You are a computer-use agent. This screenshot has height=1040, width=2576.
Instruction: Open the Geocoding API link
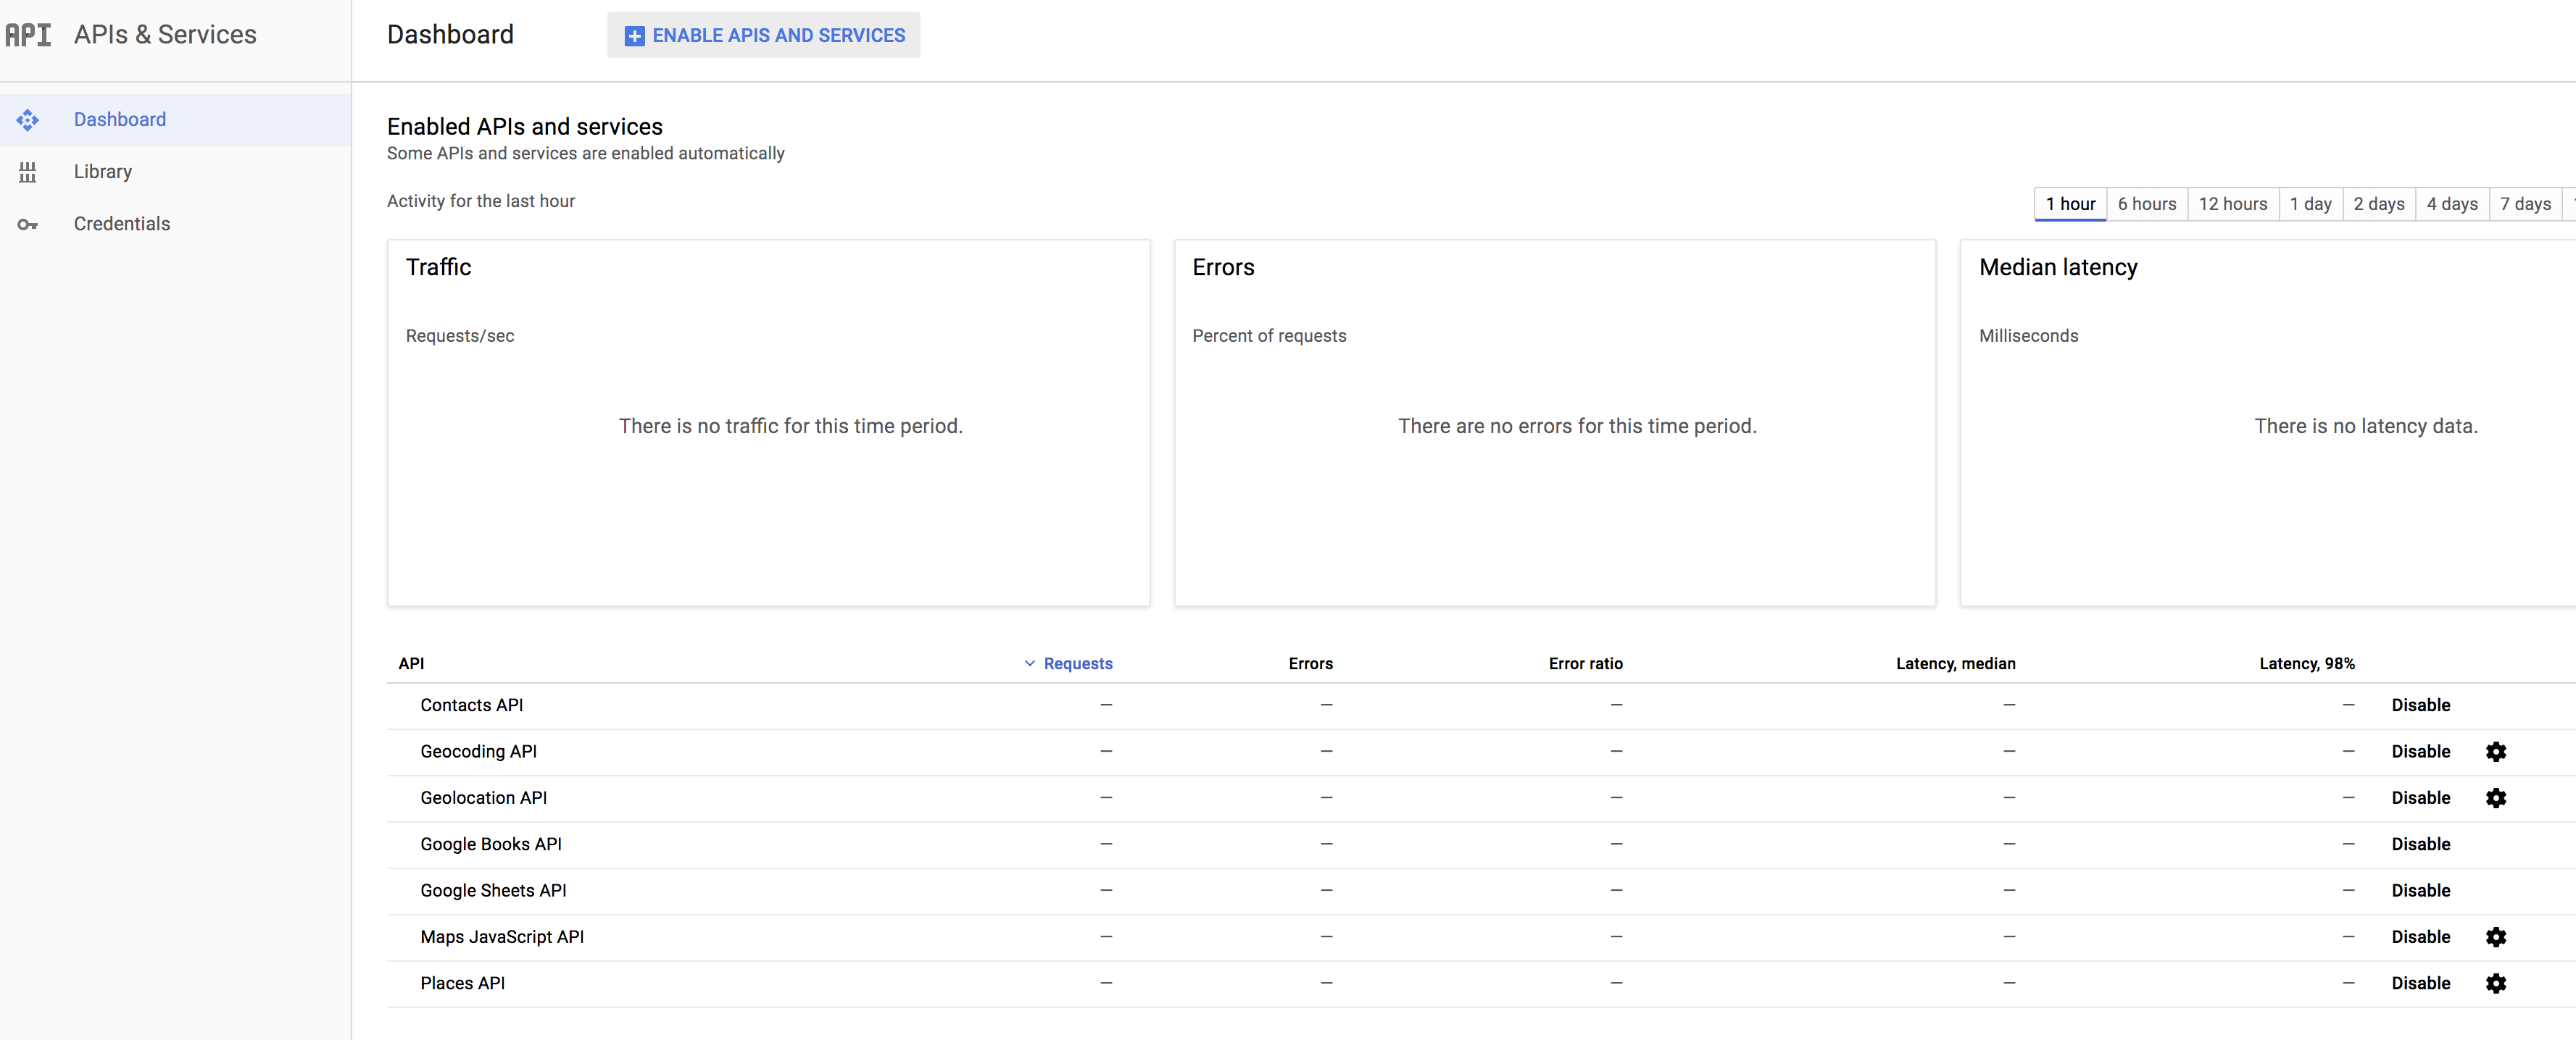478,751
